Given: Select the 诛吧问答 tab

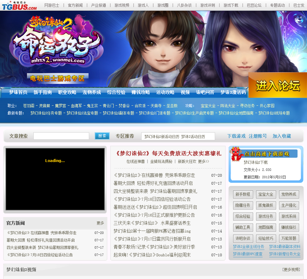Looking at the screenshot, I should [x=205, y=92].
